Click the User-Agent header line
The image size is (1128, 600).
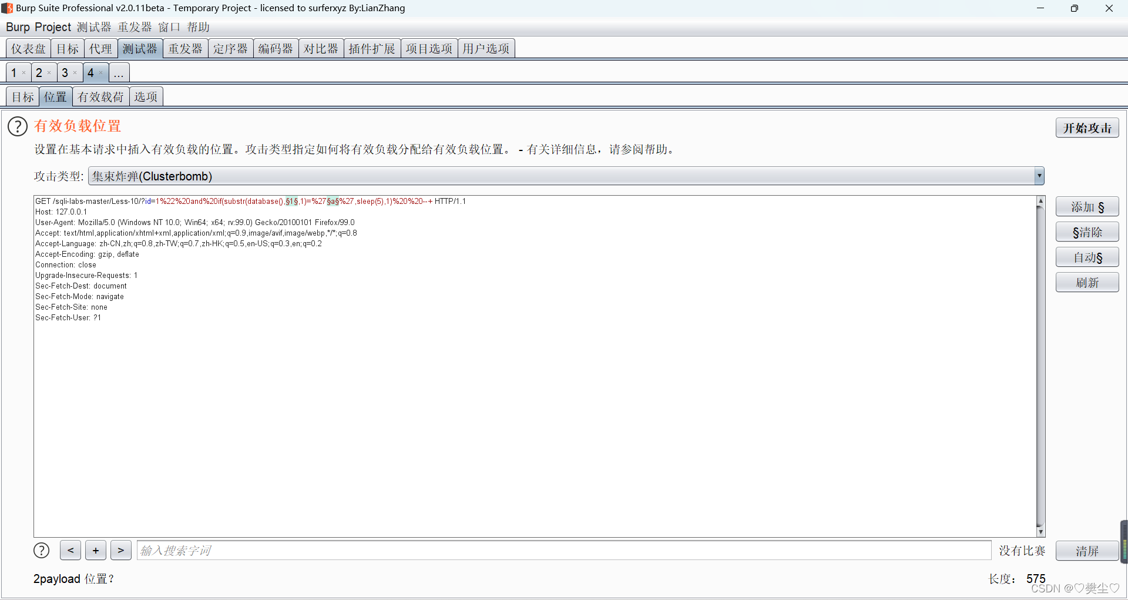195,222
